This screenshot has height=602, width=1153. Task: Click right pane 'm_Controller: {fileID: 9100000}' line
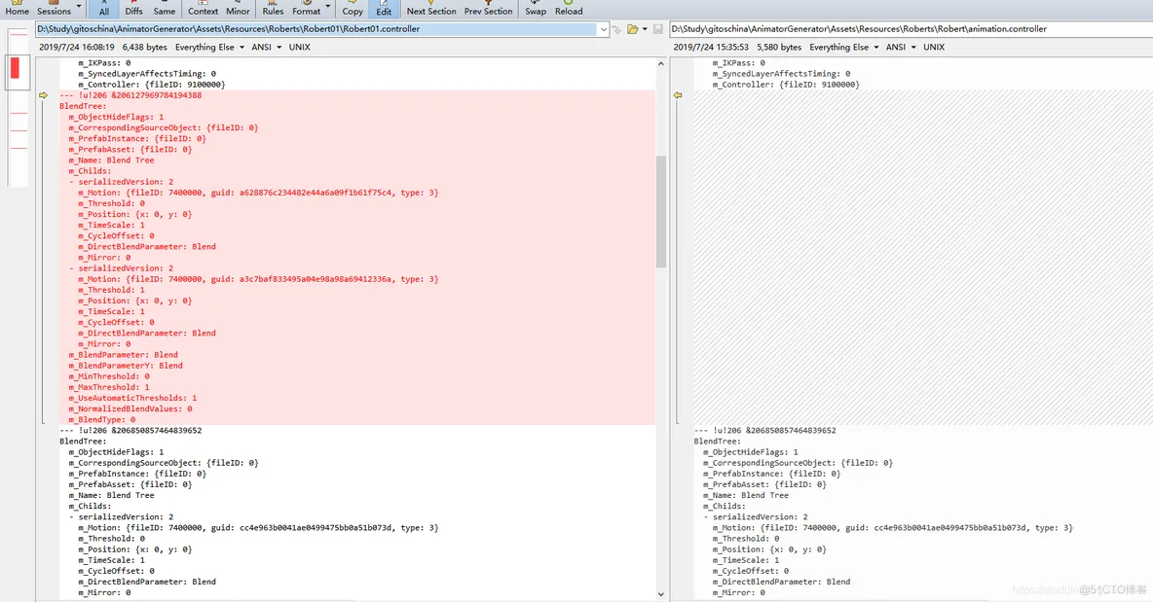coord(786,85)
